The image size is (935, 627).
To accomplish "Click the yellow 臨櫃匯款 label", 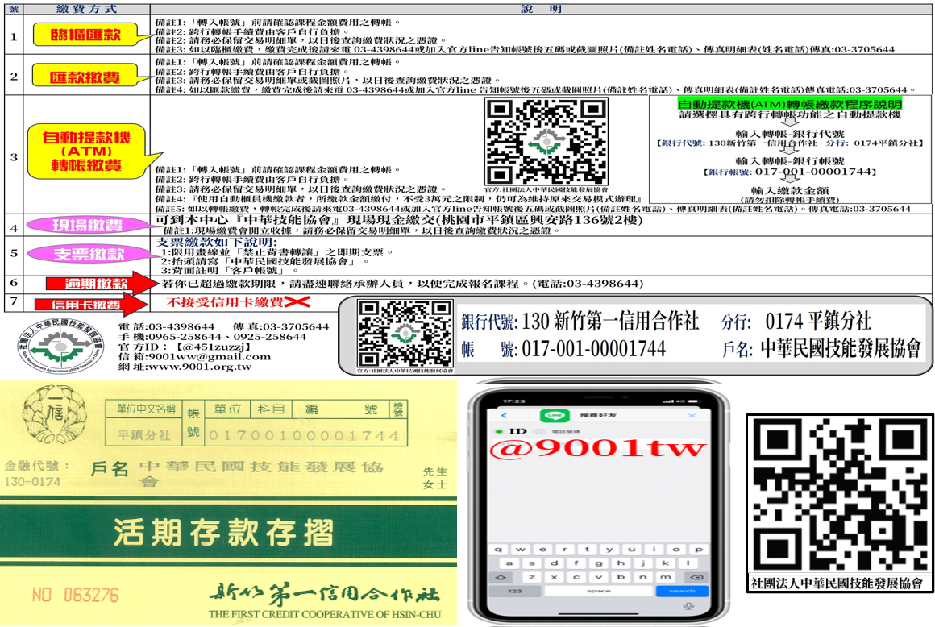I will point(85,35).
